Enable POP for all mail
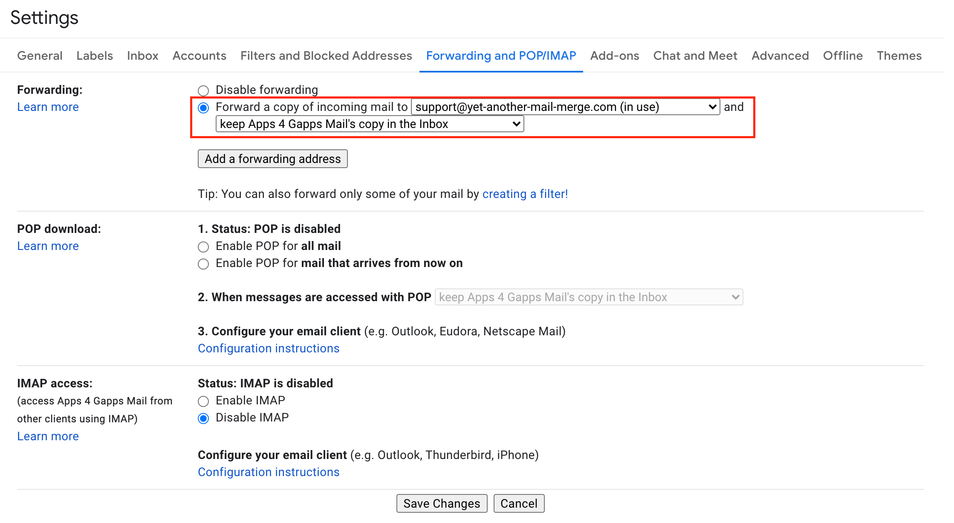This screenshot has height=523, width=954. (203, 247)
